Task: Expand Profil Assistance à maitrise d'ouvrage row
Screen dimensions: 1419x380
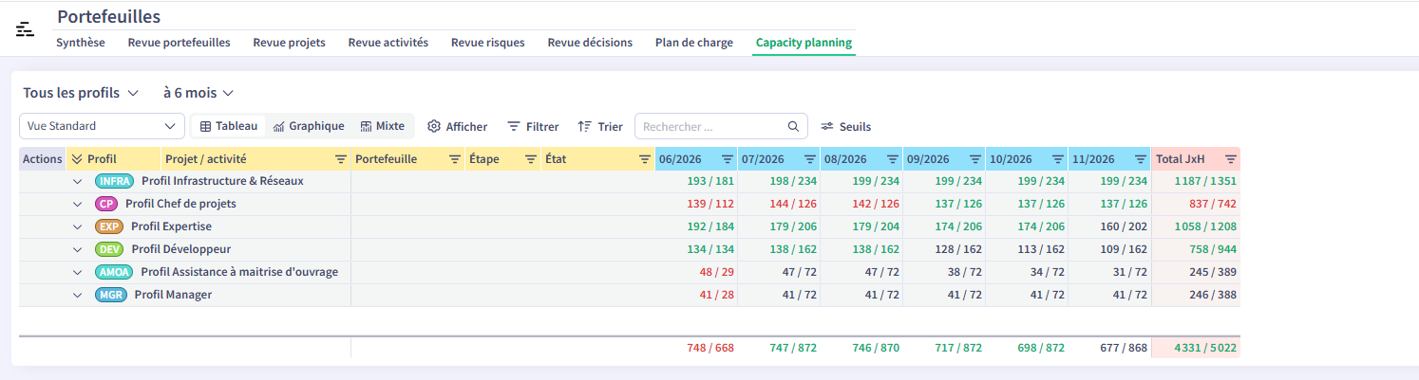Action: (x=77, y=272)
